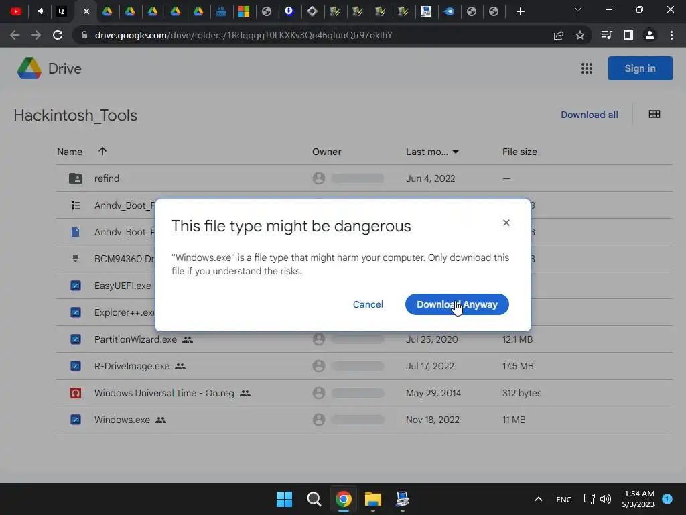Open the Google apps grid icon
The height and width of the screenshot is (515, 686).
click(587, 68)
